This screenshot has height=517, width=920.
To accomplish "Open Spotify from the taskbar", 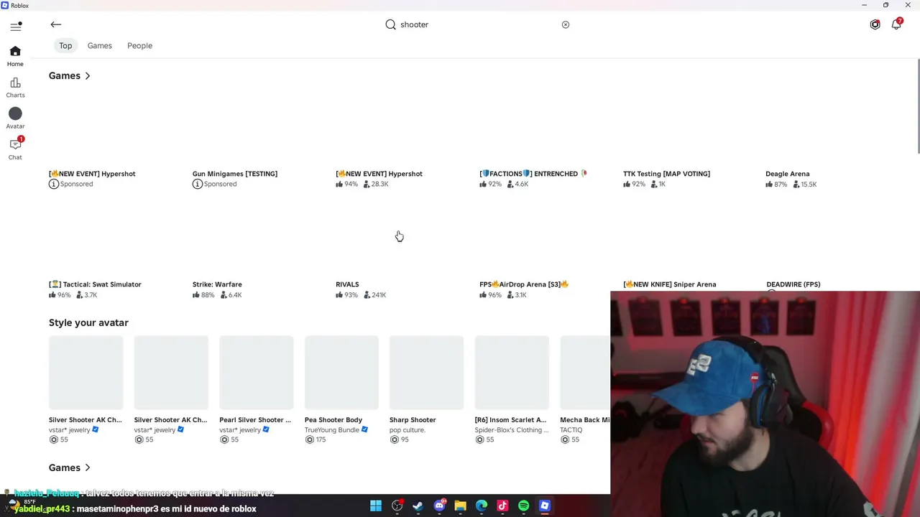I will pyautogui.click(x=523, y=506).
